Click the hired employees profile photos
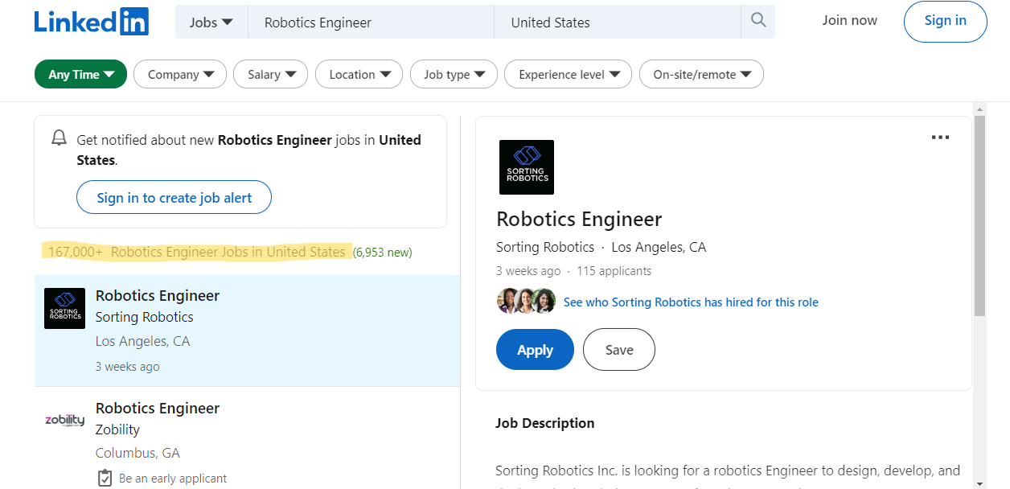This screenshot has width=1010, height=489. [x=527, y=302]
